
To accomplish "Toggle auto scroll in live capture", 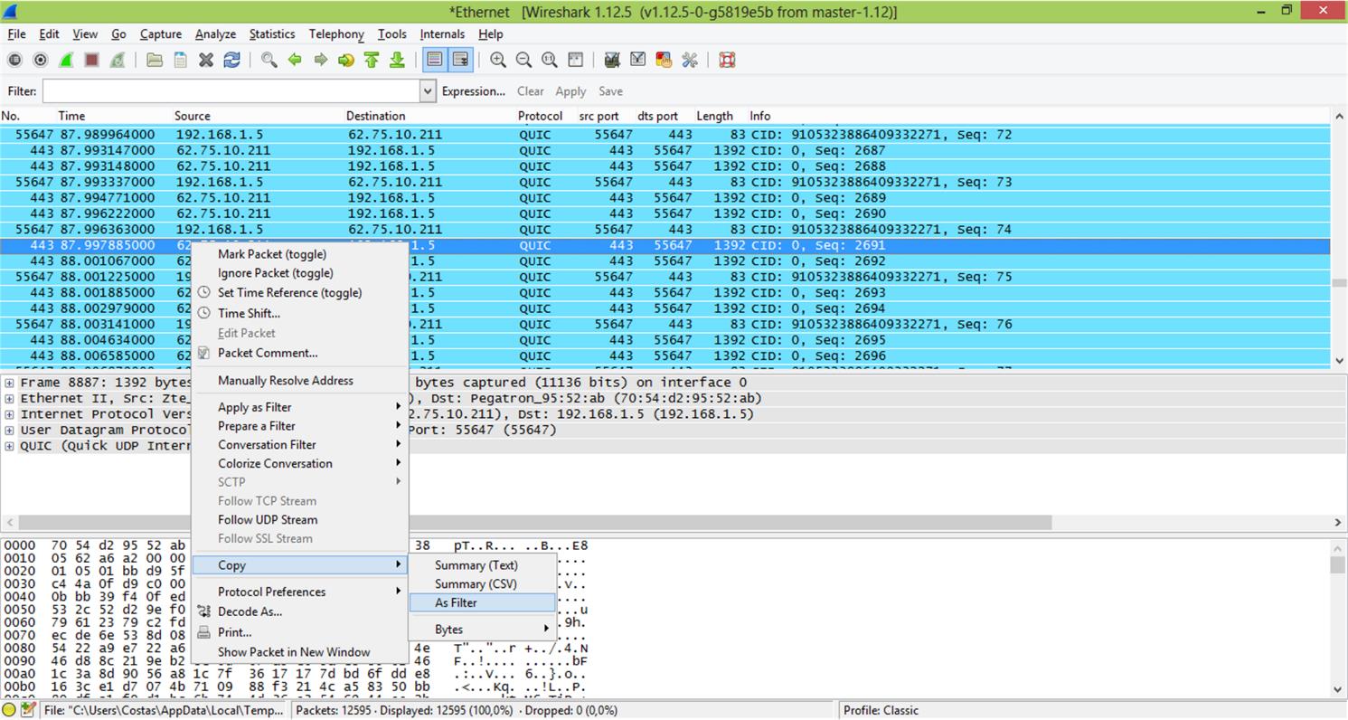I will point(460,60).
